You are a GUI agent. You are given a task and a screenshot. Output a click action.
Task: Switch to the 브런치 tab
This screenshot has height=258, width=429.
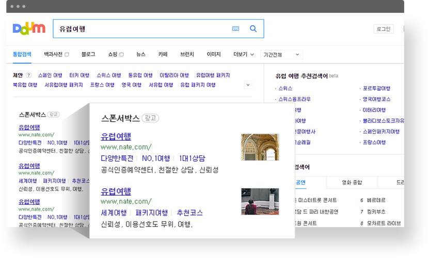tap(187, 54)
